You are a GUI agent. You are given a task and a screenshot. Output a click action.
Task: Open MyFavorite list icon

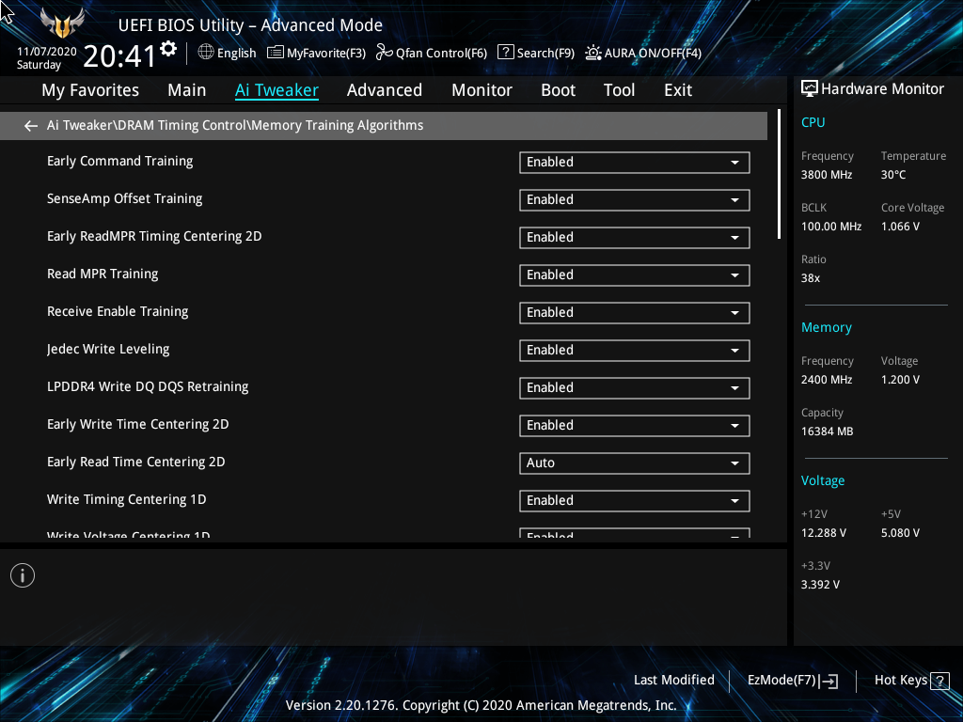276,53
